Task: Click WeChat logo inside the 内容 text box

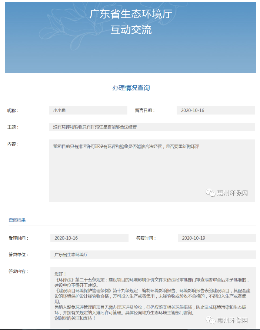Action: (x=210, y=193)
